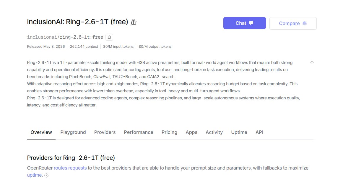The image size is (343, 184).
Task: Open the Apps tab
Action: pyautogui.click(x=191, y=132)
